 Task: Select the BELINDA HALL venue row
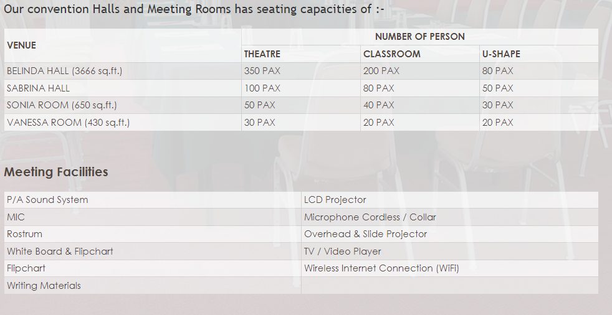(x=301, y=71)
